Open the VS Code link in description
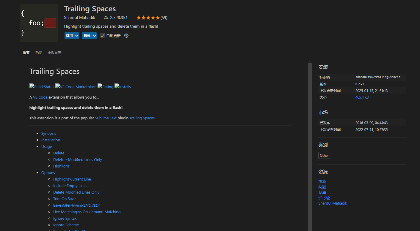 pos(40,97)
